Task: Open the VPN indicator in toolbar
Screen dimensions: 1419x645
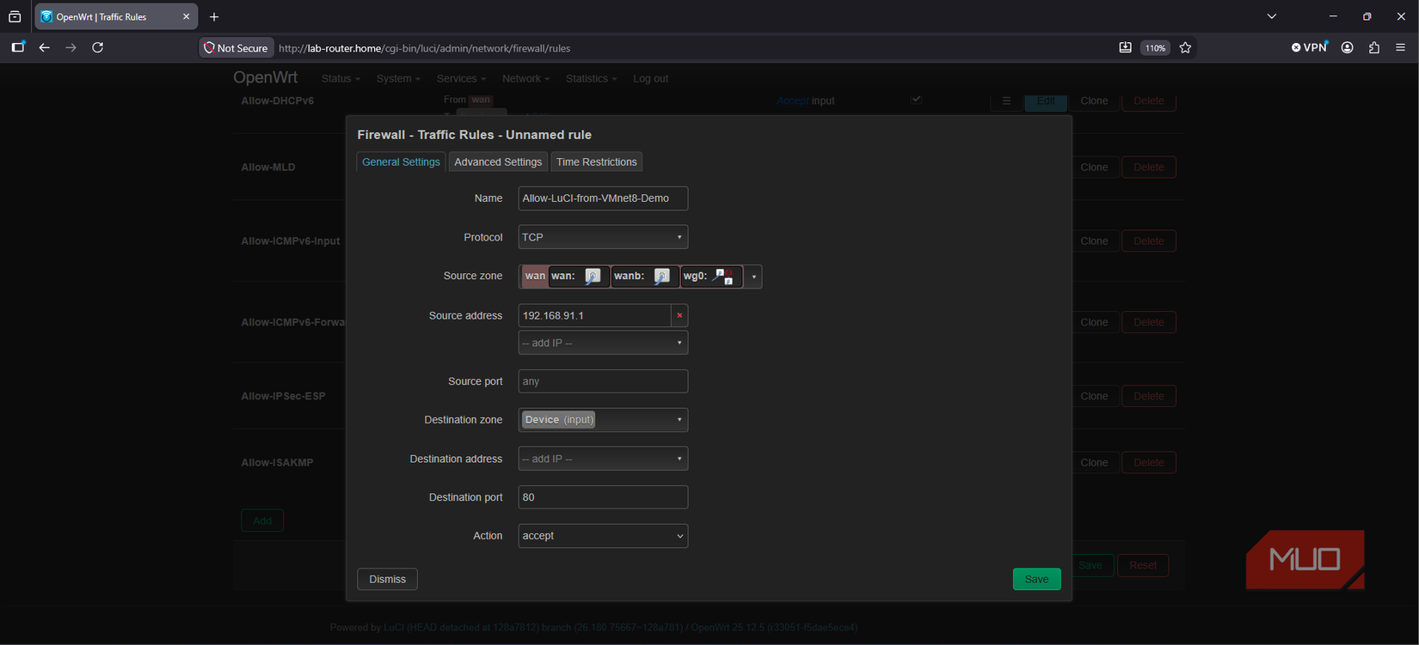Action: pos(1310,48)
